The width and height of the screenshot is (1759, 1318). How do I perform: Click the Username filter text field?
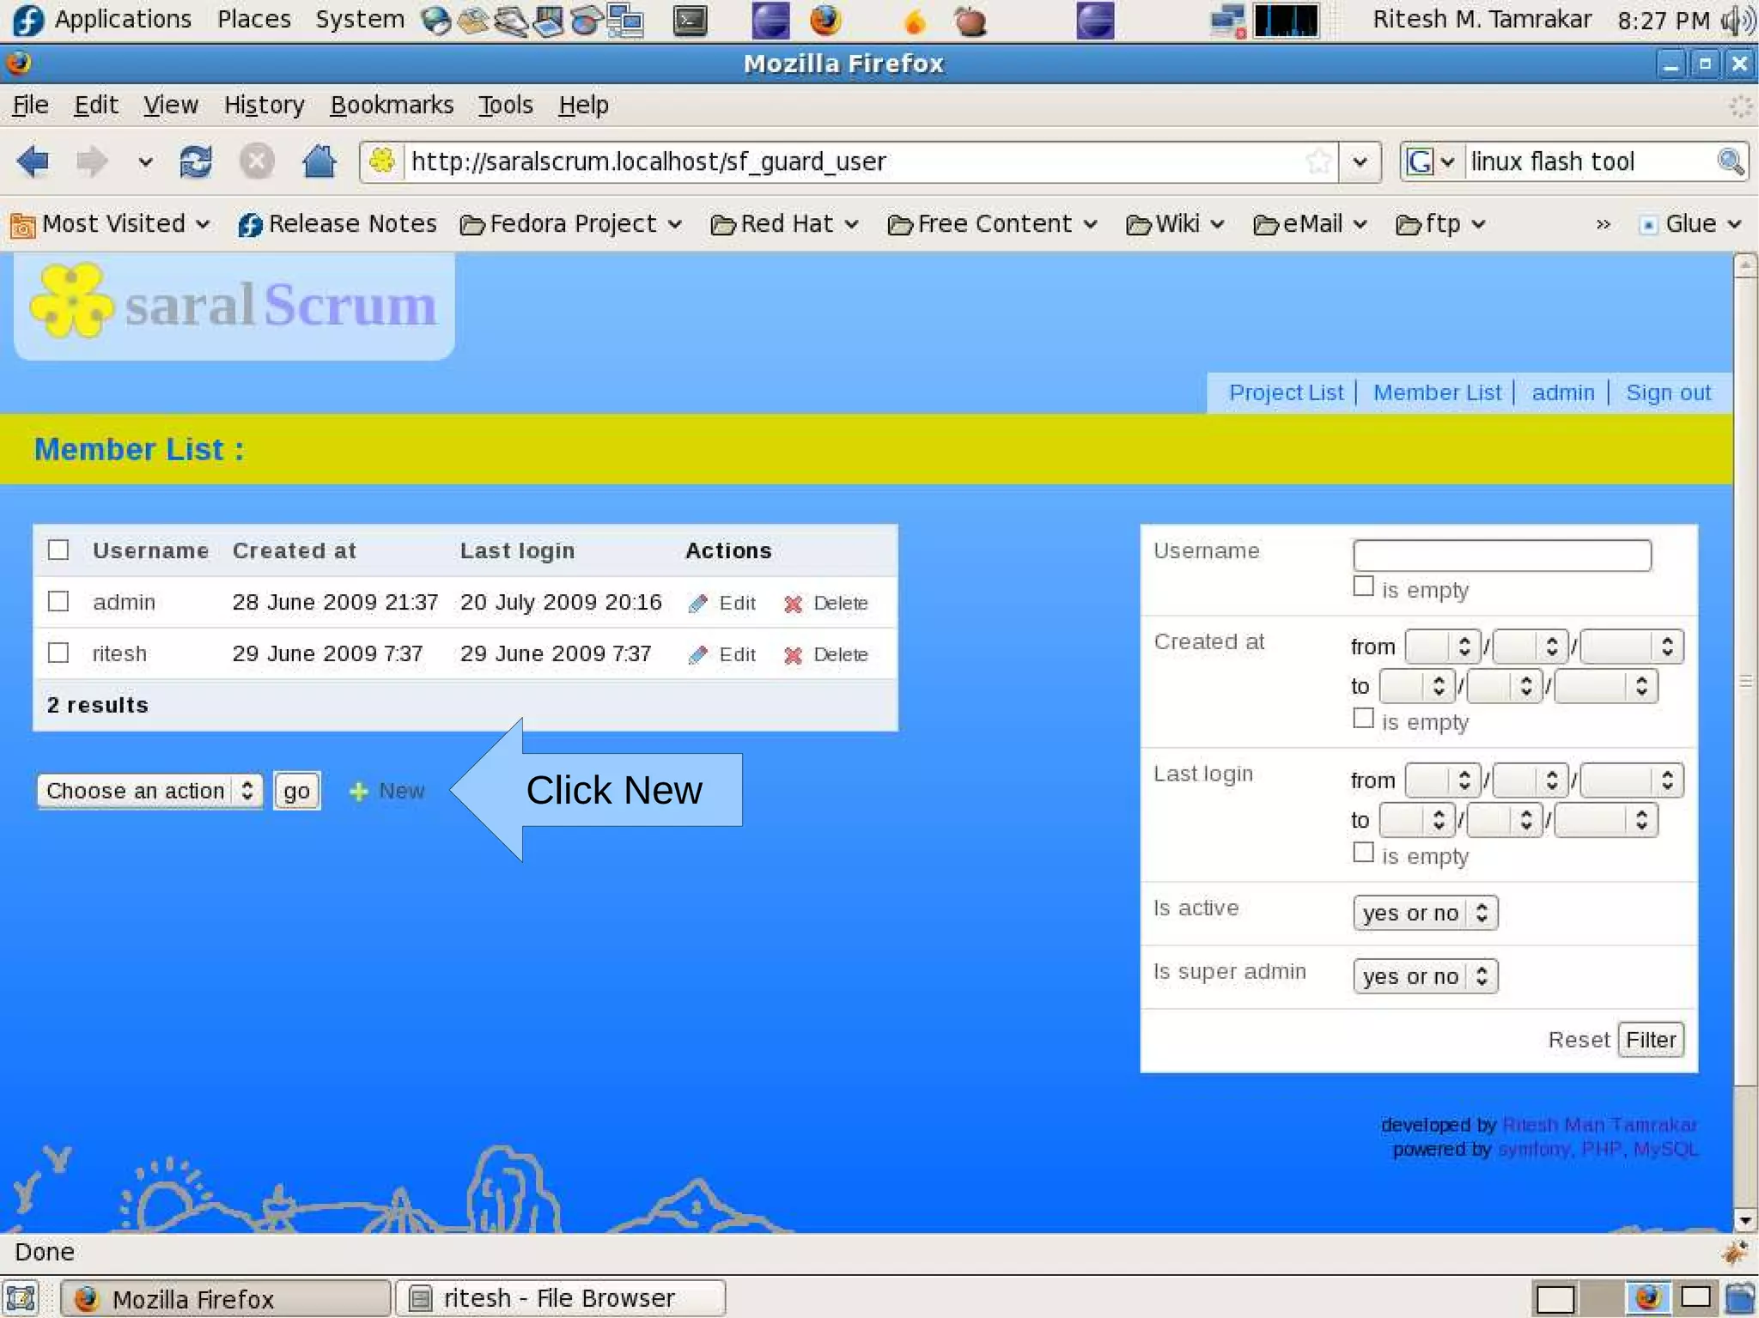tap(1502, 555)
